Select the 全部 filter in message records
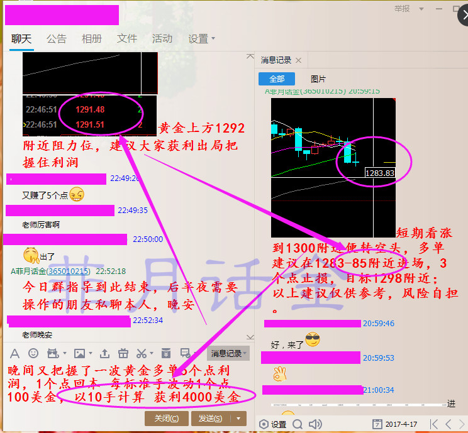 [277, 79]
